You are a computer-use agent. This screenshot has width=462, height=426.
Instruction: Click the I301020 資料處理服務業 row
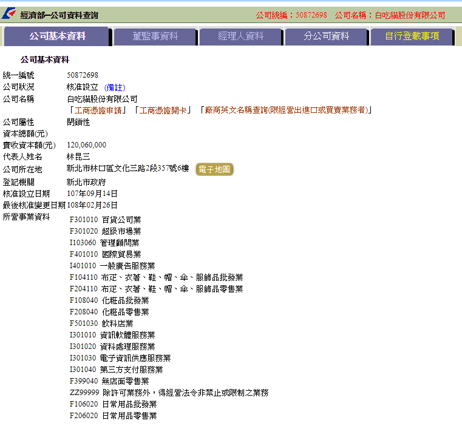(x=112, y=347)
